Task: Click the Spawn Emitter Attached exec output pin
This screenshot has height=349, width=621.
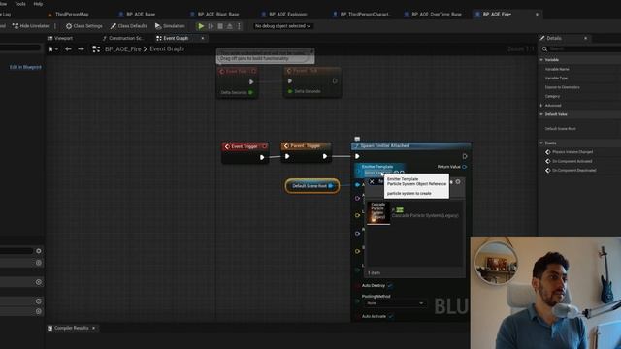Action: (465, 156)
